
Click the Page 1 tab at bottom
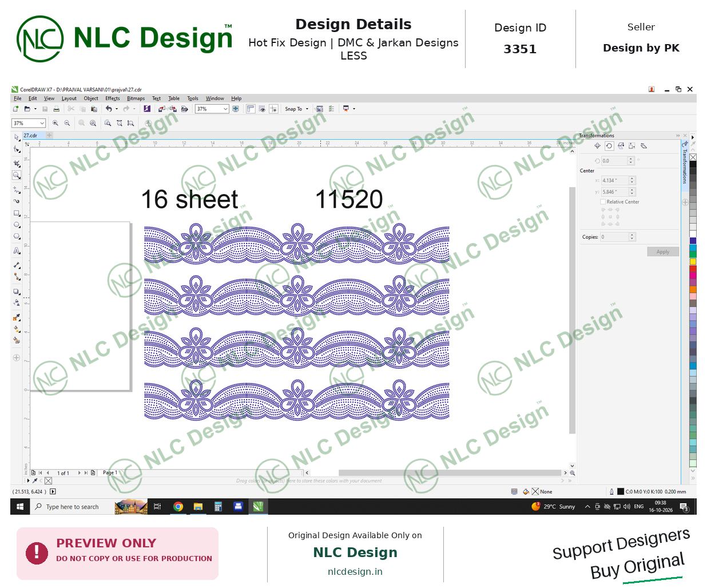110,473
